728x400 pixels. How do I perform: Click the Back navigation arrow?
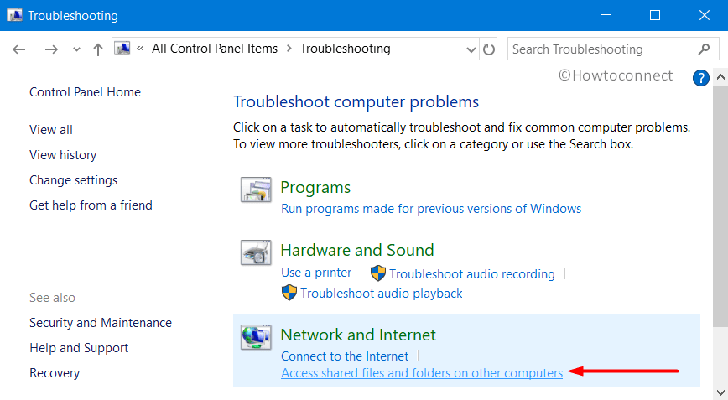(x=19, y=49)
